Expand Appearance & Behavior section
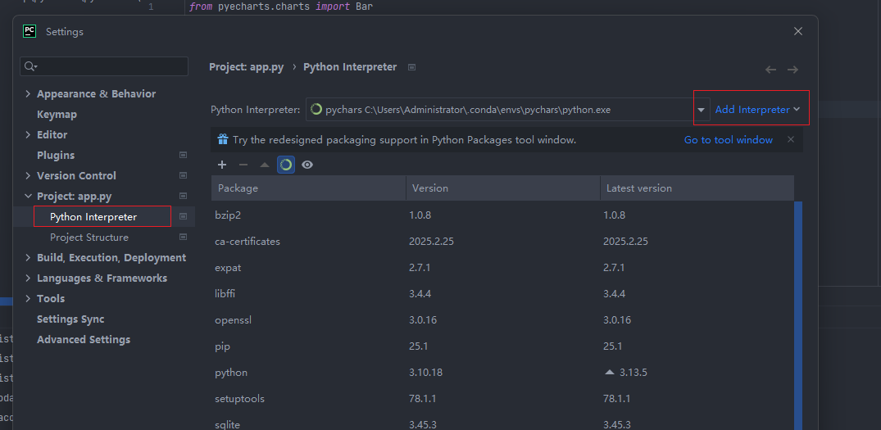 click(28, 93)
